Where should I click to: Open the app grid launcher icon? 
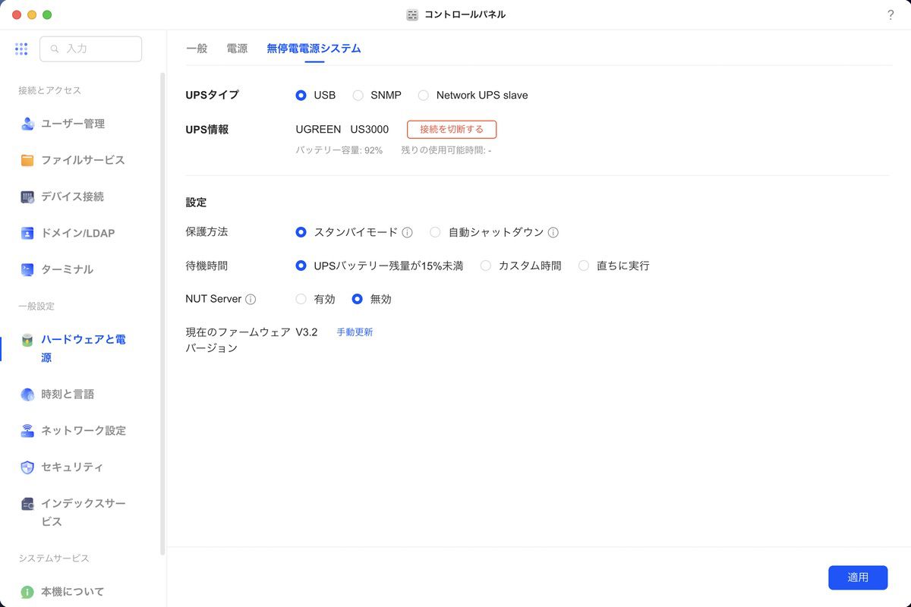pyautogui.click(x=21, y=49)
